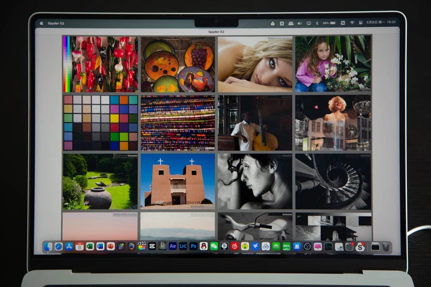The image size is (431, 287).
Task: Open the volume control in menu bar
Action: [300, 23]
